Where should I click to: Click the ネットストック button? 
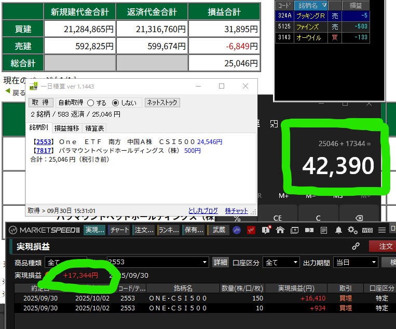pyautogui.click(x=161, y=103)
